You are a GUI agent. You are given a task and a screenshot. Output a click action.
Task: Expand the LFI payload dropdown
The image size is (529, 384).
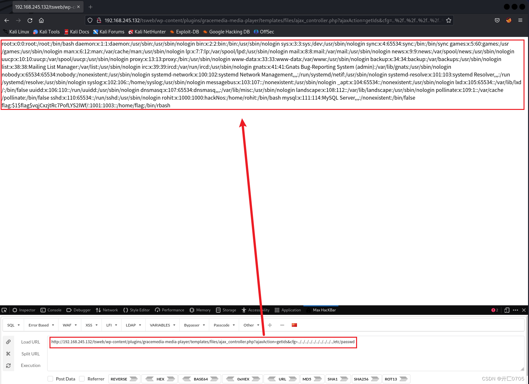111,325
